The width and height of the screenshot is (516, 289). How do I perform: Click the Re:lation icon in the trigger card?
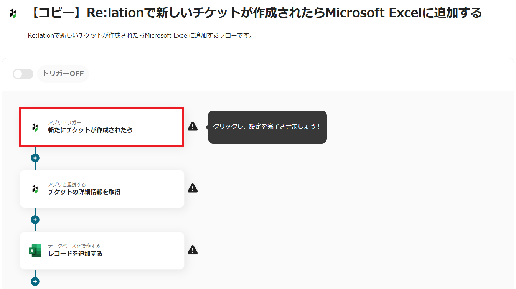(35, 127)
